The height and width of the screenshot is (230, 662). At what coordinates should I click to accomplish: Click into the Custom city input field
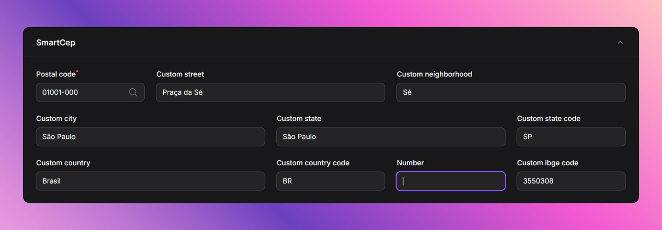coord(150,137)
